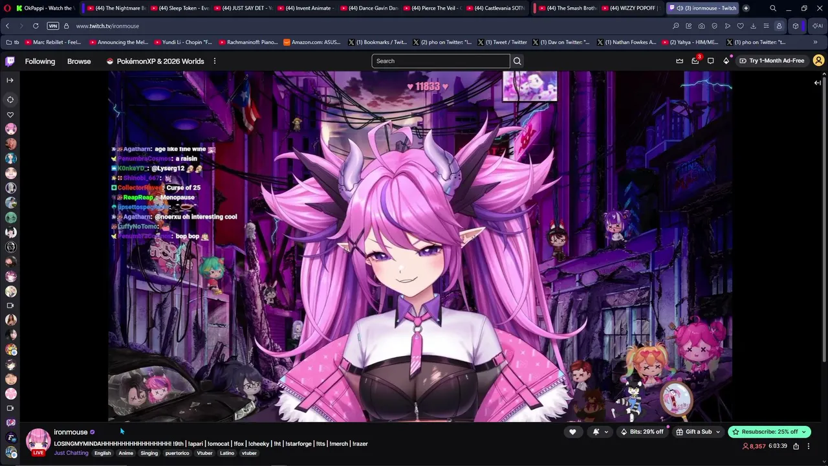Switch to JUST SAY DET browser tab
Screen dimensions: 828x466
point(243,8)
